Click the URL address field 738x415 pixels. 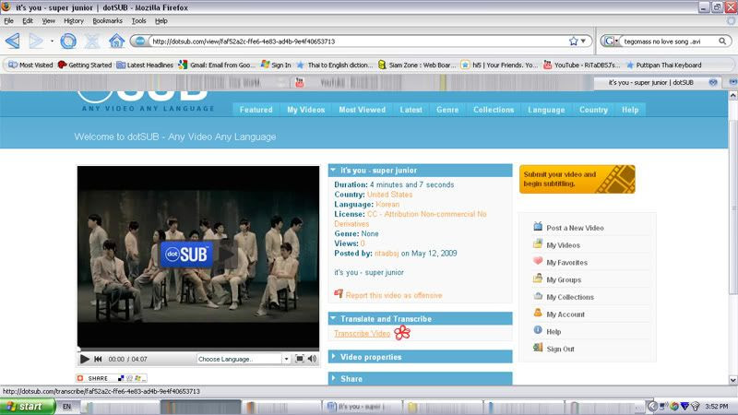[x=358, y=41]
